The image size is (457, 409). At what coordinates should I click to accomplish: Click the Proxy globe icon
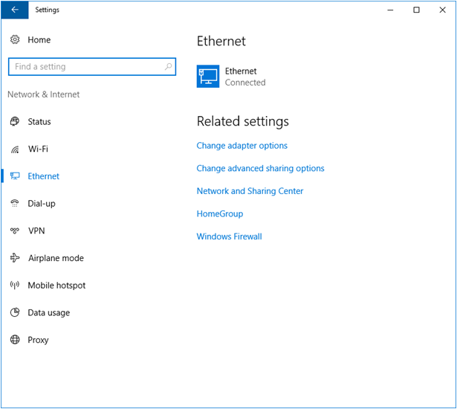[x=15, y=340]
